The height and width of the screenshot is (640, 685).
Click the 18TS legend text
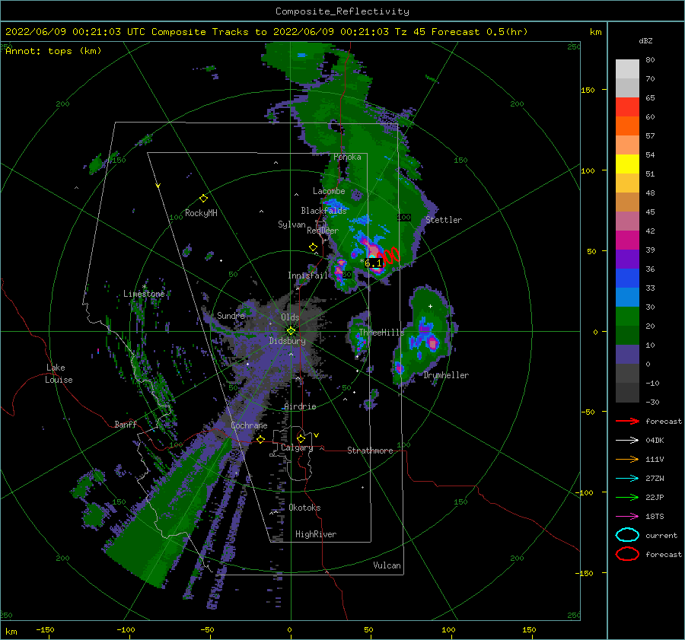coord(655,517)
